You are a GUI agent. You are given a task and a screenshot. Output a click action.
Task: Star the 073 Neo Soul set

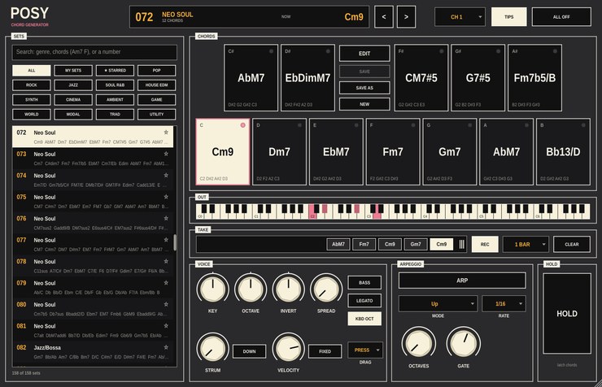pos(166,154)
